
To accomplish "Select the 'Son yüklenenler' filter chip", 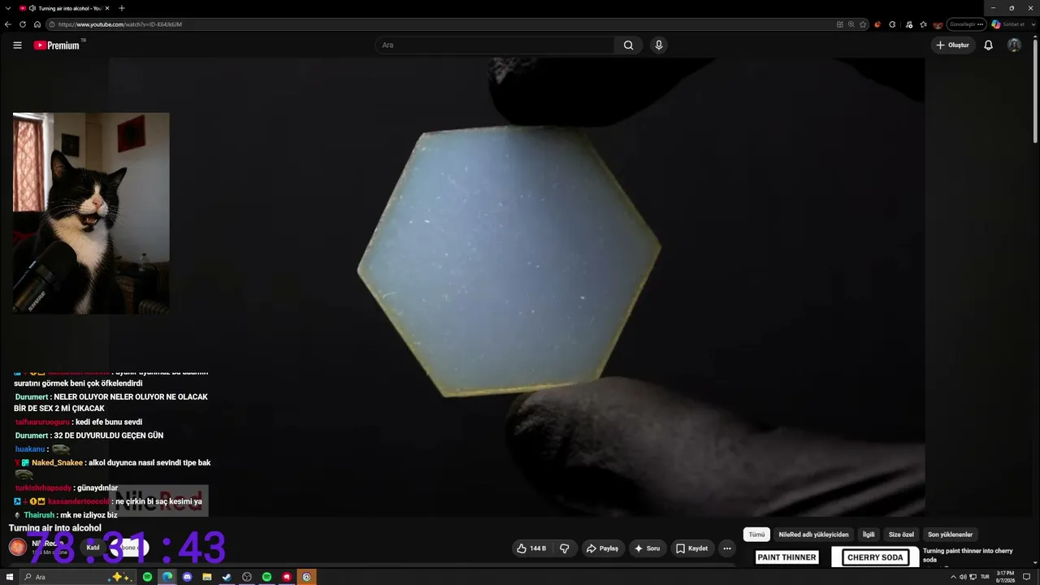I will [950, 535].
